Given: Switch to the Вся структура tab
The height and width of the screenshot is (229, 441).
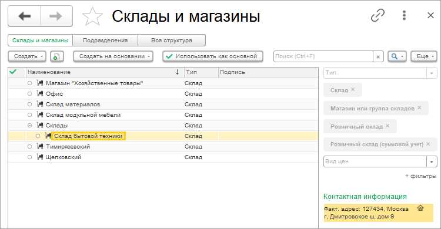Looking at the screenshot, I should [x=172, y=40].
